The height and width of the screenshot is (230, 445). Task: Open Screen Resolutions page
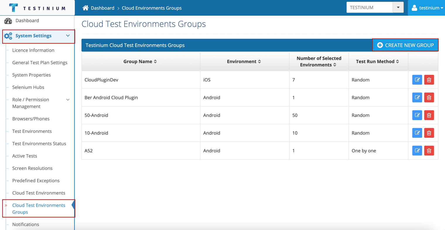32,168
